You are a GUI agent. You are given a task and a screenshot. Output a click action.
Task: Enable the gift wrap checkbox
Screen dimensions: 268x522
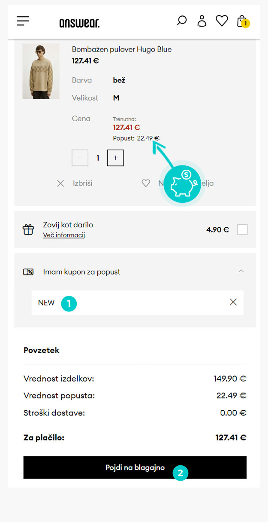coord(242,229)
